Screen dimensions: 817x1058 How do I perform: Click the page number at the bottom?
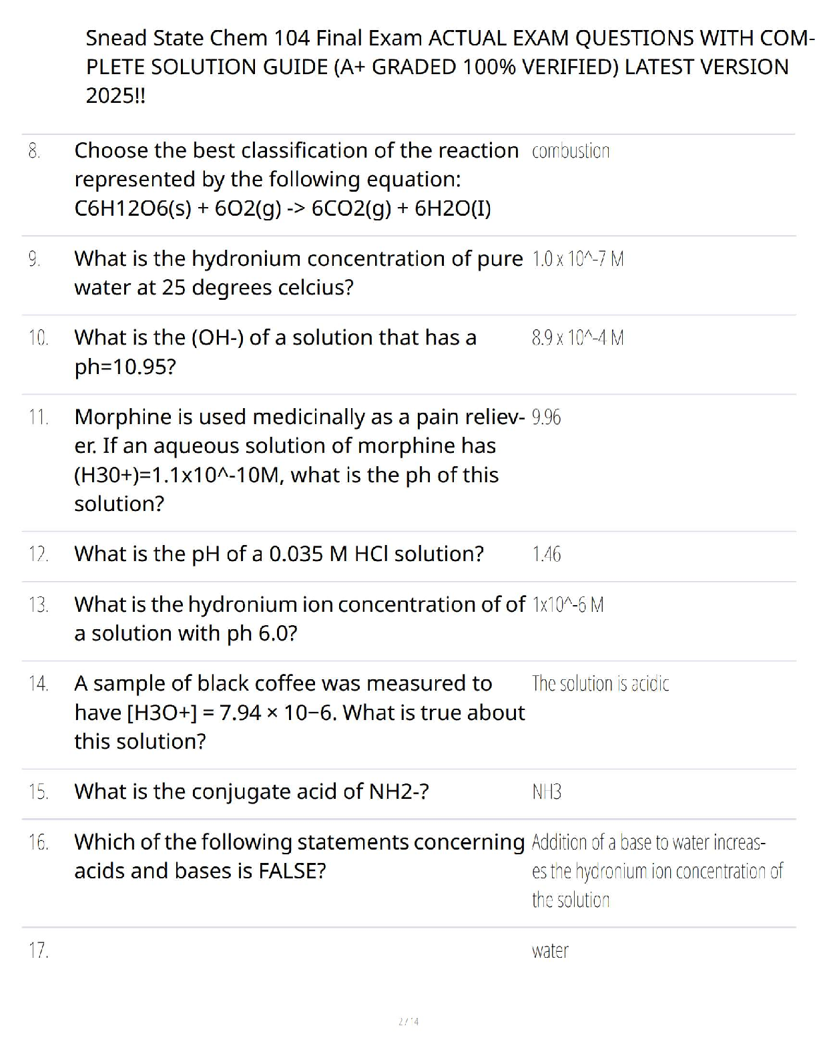point(408,1021)
